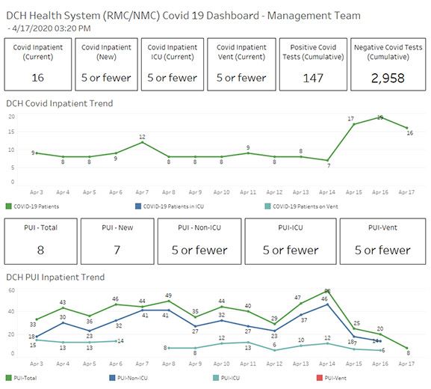The width and height of the screenshot is (431, 389).
Task: Select the PUI - New card
Action: click(117, 242)
